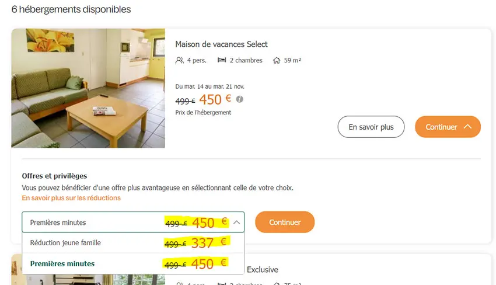Click the chevron on the top Continuer button
The height and width of the screenshot is (285, 496).
(x=467, y=127)
